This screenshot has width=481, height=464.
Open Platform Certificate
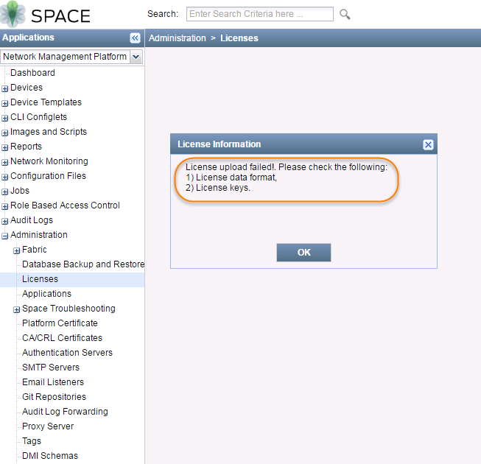click(60, 323)
